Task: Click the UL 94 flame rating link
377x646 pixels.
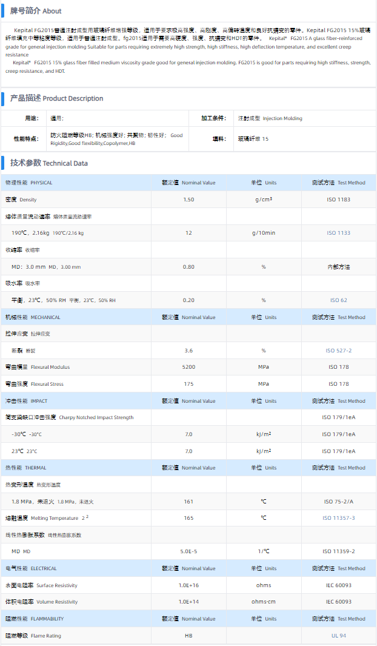Action: click(338, 636)
